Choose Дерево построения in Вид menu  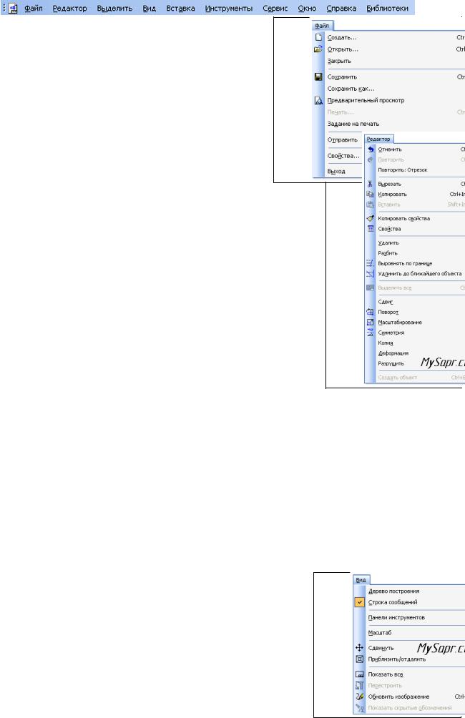tap(394, 591)
